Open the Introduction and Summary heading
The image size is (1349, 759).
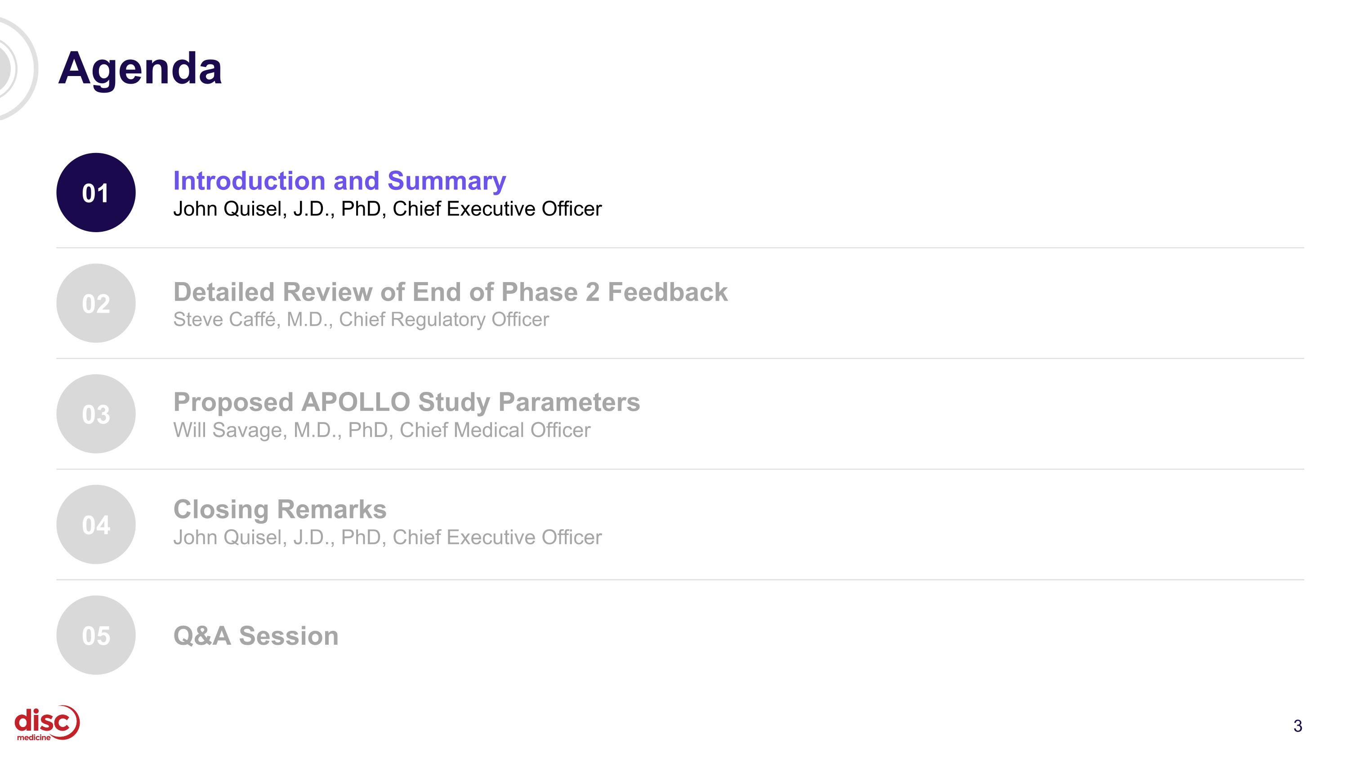pos(339,181)
